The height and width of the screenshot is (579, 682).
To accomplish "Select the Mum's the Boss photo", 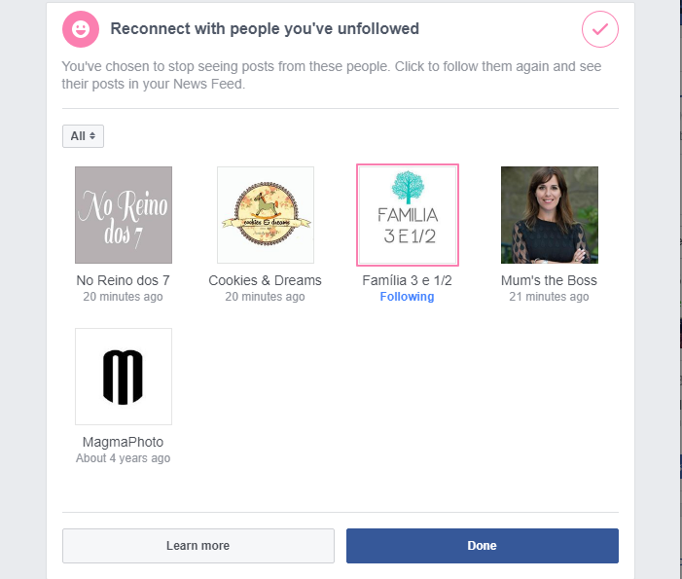I will click(x=550, y=215).
